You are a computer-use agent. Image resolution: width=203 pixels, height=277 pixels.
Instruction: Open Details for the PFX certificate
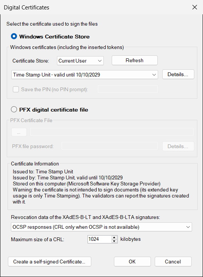tap(178, 146)
